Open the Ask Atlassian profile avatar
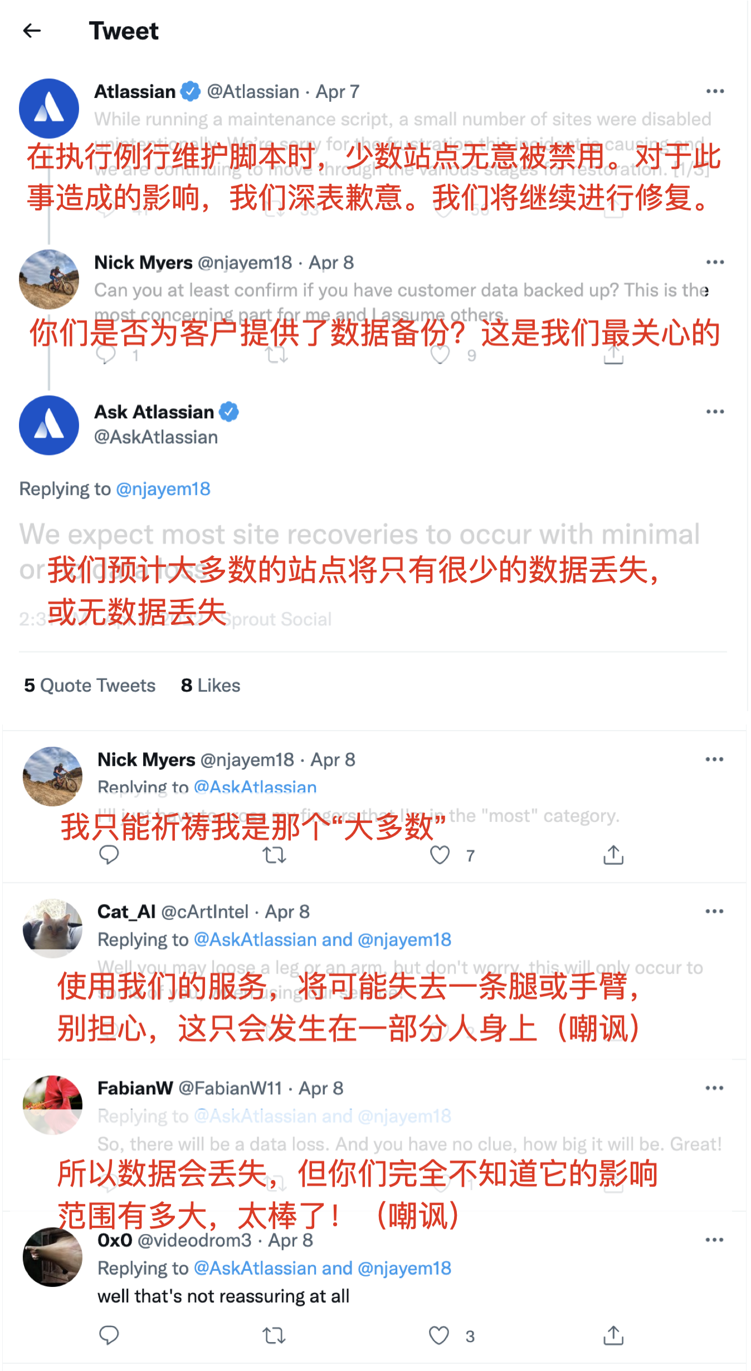 click(49, 425)
